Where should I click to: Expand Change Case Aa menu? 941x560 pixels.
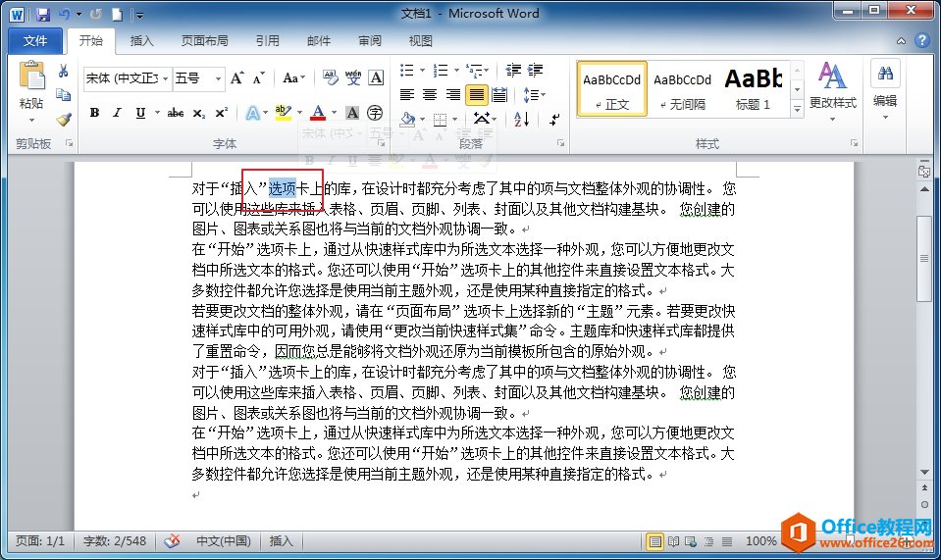coord(294,77)
